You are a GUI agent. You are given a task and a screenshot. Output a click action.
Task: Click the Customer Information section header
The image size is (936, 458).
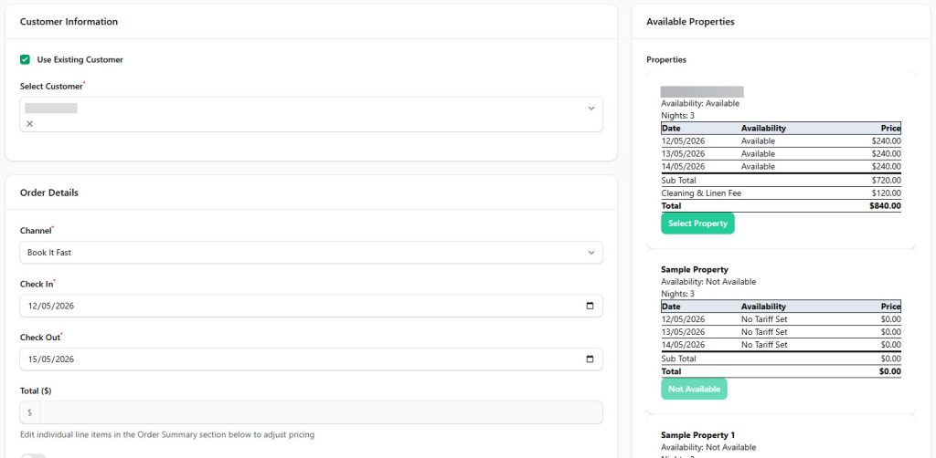click(x=69, y=22)
